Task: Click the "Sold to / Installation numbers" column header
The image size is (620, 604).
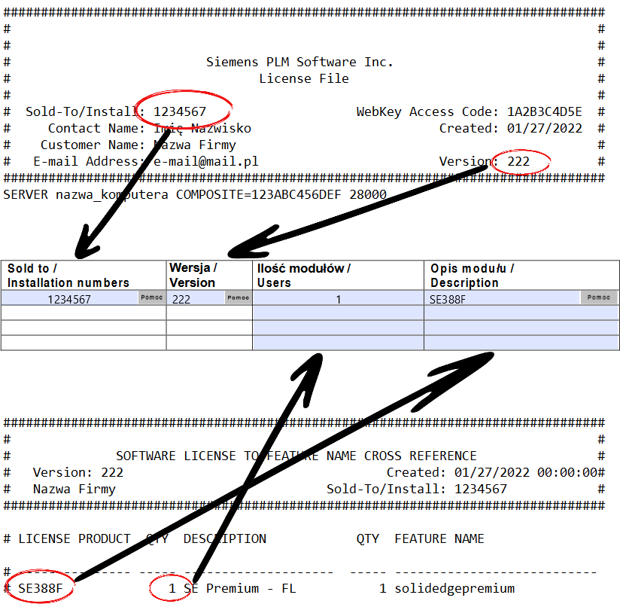Action: pos(84,276)
